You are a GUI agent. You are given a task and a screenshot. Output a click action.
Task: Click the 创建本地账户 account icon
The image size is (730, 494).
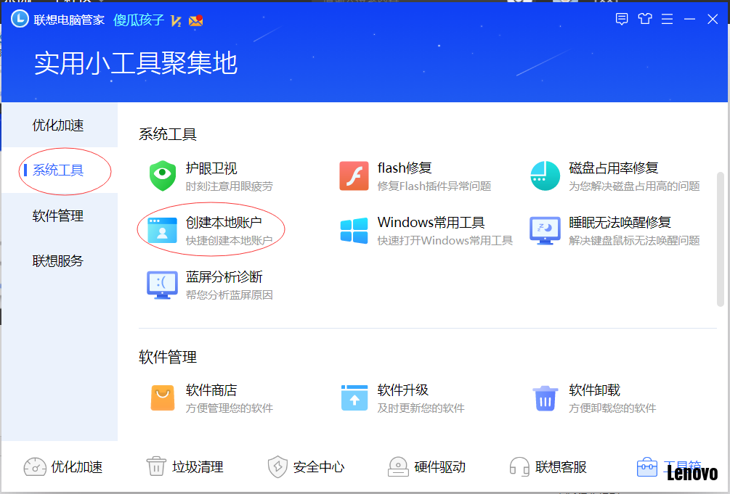163,230
